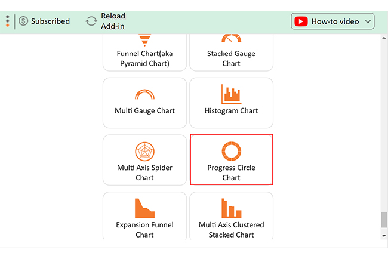Click the Subscribed status label
The height and width of the screenshot is (259, 388).
pyautogui.click(x=50, y=21)
